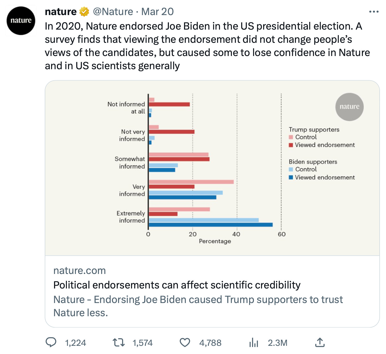This screenshot has height=354, width=386.
Task: Open the view analytics bar icon
Action: (254, 343)
